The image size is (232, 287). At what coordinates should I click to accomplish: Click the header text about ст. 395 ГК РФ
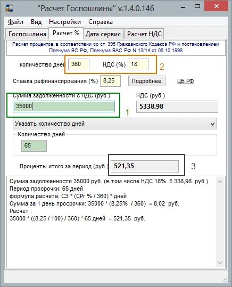(116, 47)
